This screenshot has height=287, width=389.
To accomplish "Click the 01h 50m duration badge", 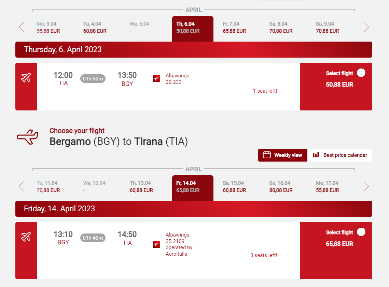I will coord(93,78).
